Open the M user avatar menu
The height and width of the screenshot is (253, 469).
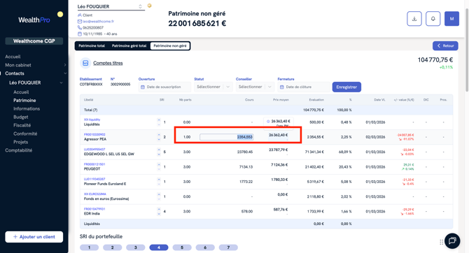(451, 19)
